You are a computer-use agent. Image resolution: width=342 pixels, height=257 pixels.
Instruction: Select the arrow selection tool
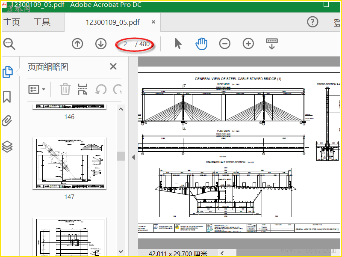[x=178, y=44]
